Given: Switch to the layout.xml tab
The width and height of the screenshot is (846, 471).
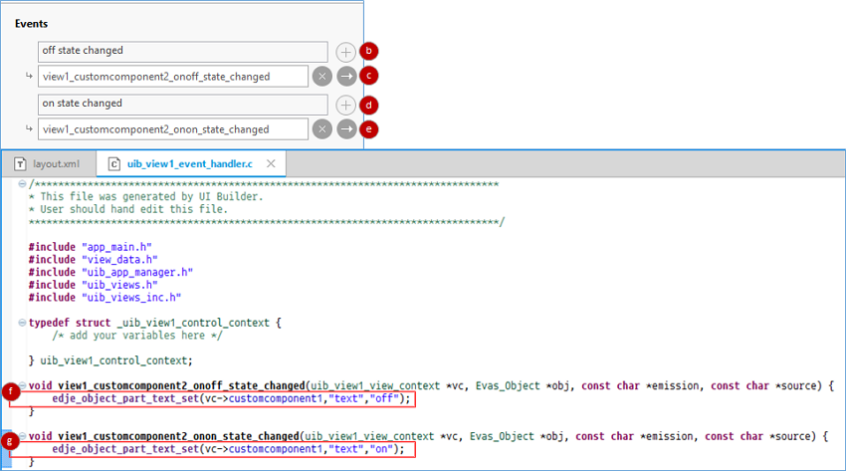Looking at the screenshot, I should pos(55,163).
